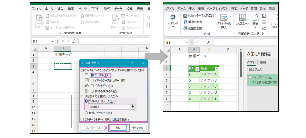Switch to ホーム tab in left window

(49, 9)
